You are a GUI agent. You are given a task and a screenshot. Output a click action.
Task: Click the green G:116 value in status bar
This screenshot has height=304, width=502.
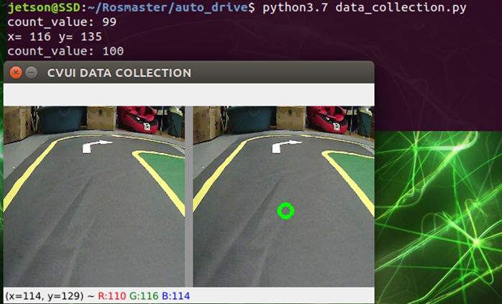coord(144,295)
